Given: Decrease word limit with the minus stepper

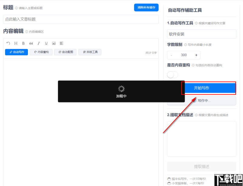Looking at the screenshot, I should [171, 55].
